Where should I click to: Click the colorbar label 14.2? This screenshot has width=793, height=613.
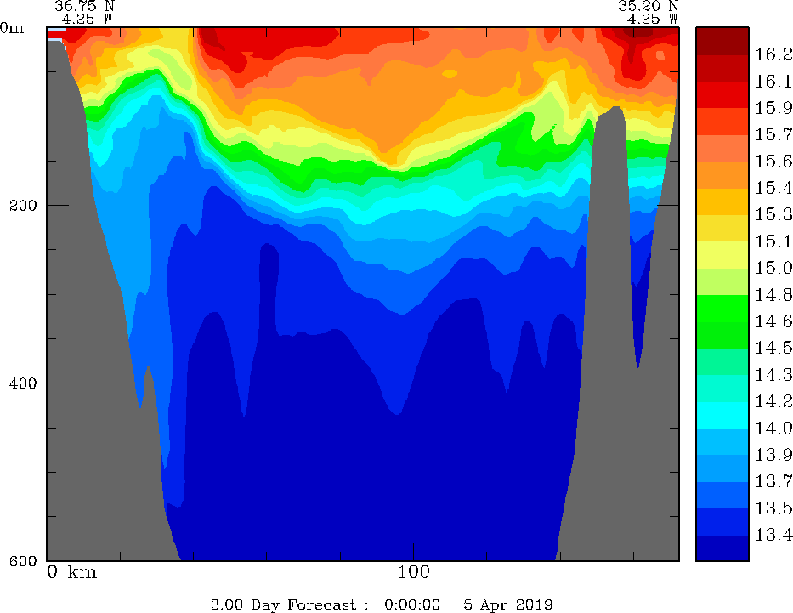[773, 401]
